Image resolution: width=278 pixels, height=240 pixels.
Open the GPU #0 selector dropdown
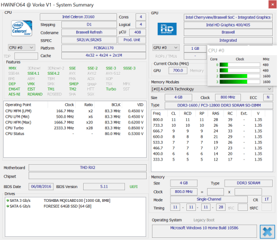click(x=166, y=48)
